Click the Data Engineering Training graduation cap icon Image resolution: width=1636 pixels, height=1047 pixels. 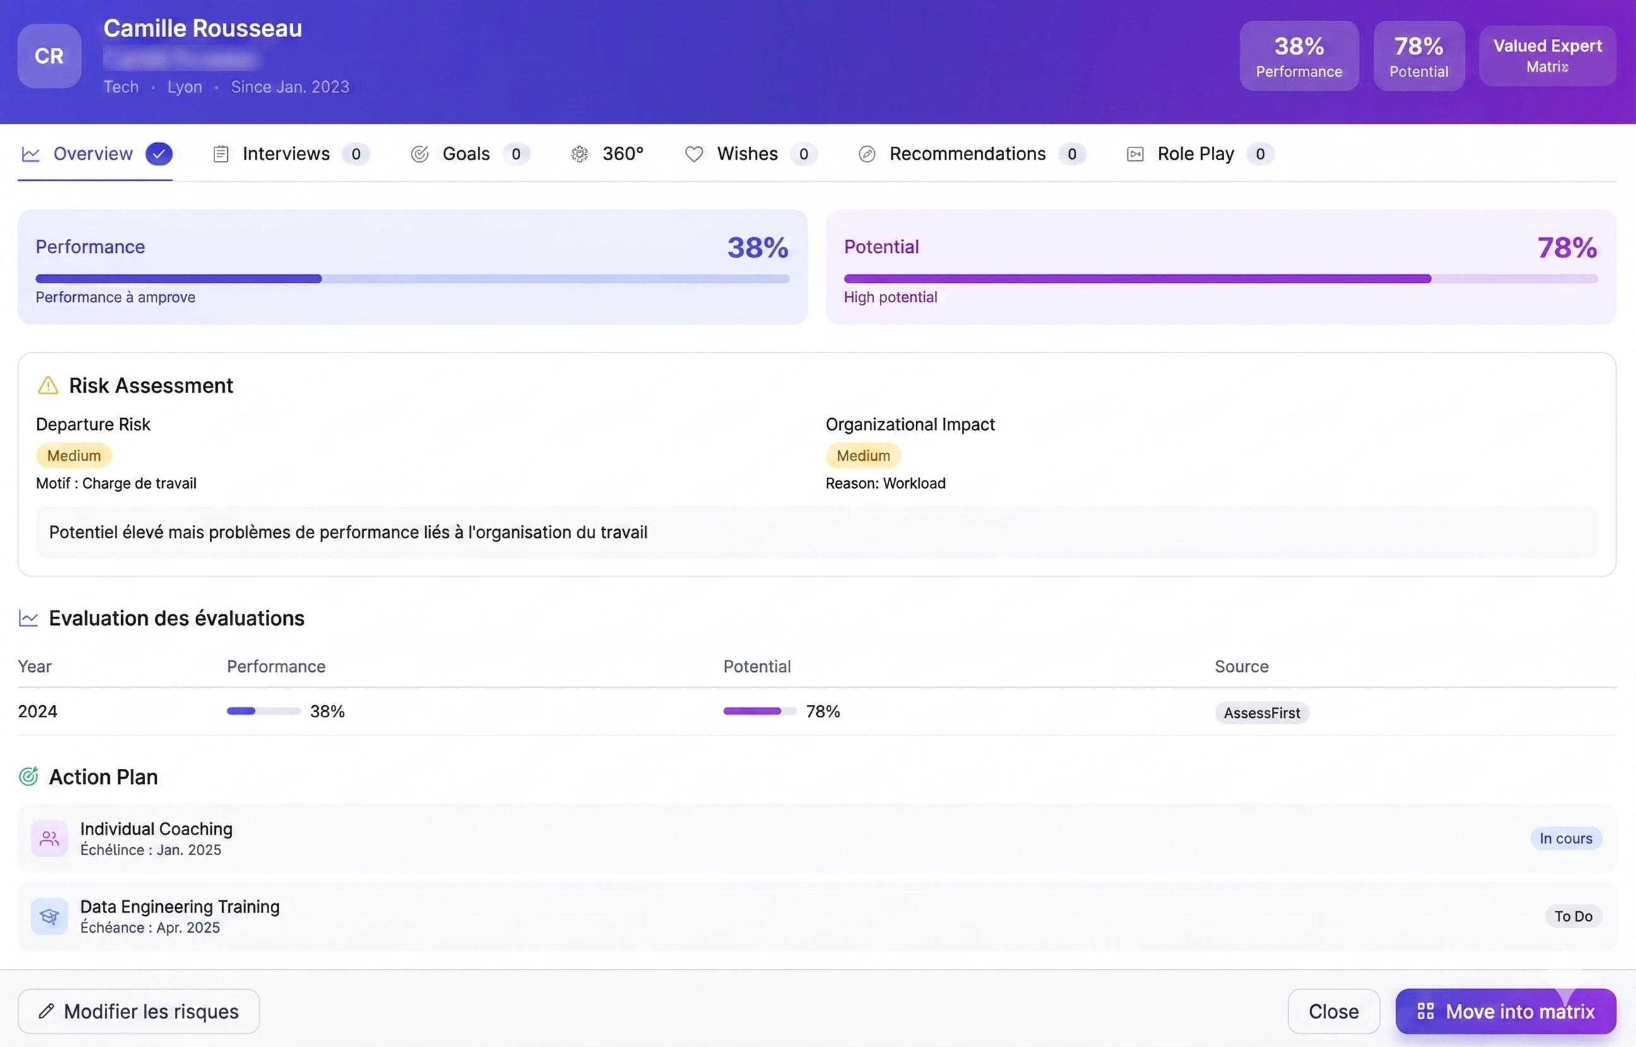coord(49,916)
